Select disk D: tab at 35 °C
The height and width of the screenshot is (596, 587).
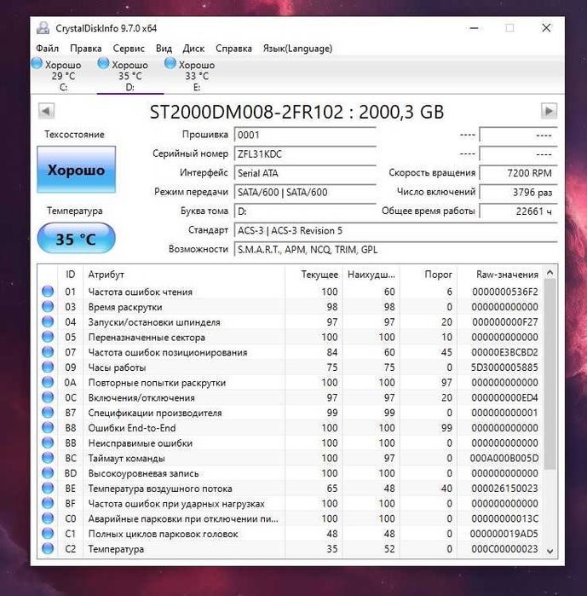click(130, 75)
